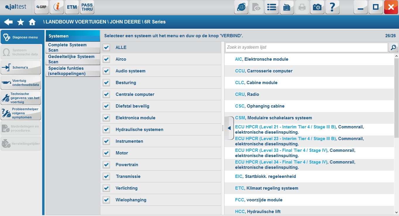This screenshot has height=216, width=399.
Task: Uncheck the ALLE checkbox
Action: (106, 47)
